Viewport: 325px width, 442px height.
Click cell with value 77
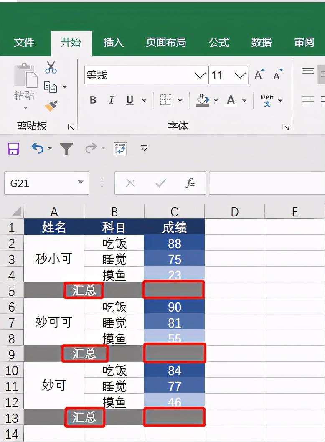[174, 385]
